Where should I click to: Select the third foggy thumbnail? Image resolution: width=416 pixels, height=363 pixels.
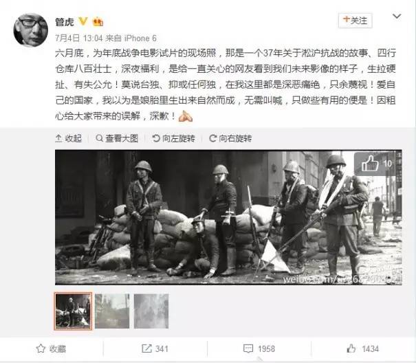[x=151, y=311]
